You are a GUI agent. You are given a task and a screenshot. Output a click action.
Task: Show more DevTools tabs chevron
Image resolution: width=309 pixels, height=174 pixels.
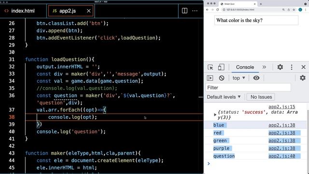264,67
